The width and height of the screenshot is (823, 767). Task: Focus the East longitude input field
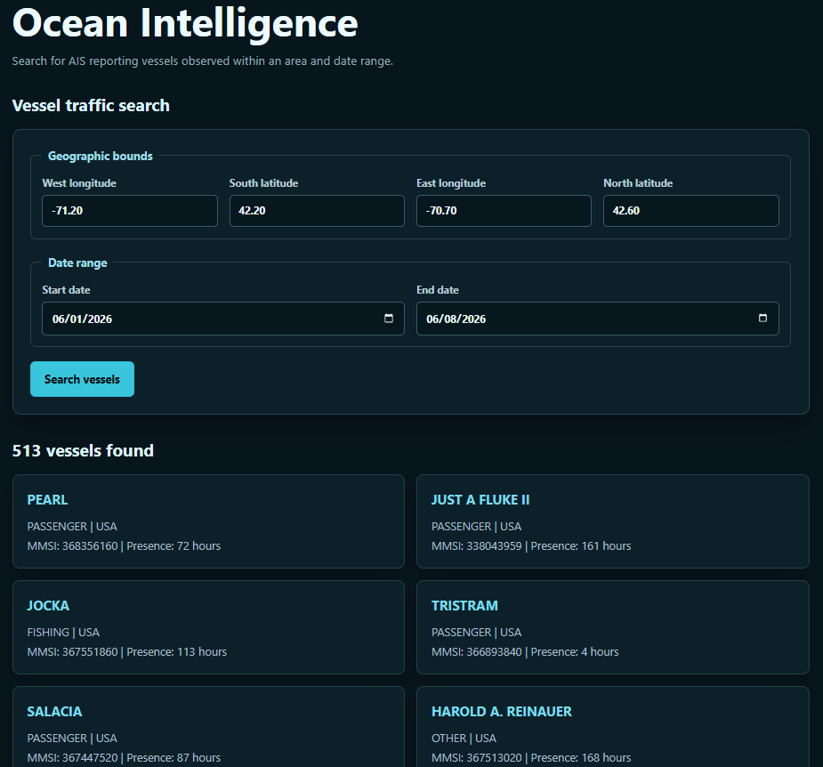tap(504, 211)
